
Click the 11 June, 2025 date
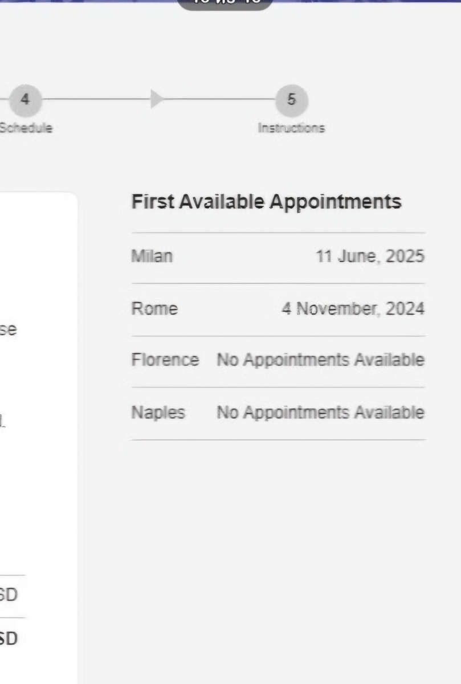pos(370,257)
